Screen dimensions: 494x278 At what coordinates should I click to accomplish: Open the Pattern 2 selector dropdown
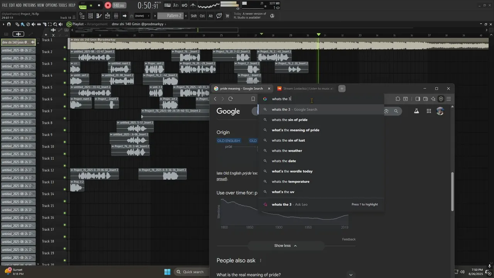pos(170,16)
